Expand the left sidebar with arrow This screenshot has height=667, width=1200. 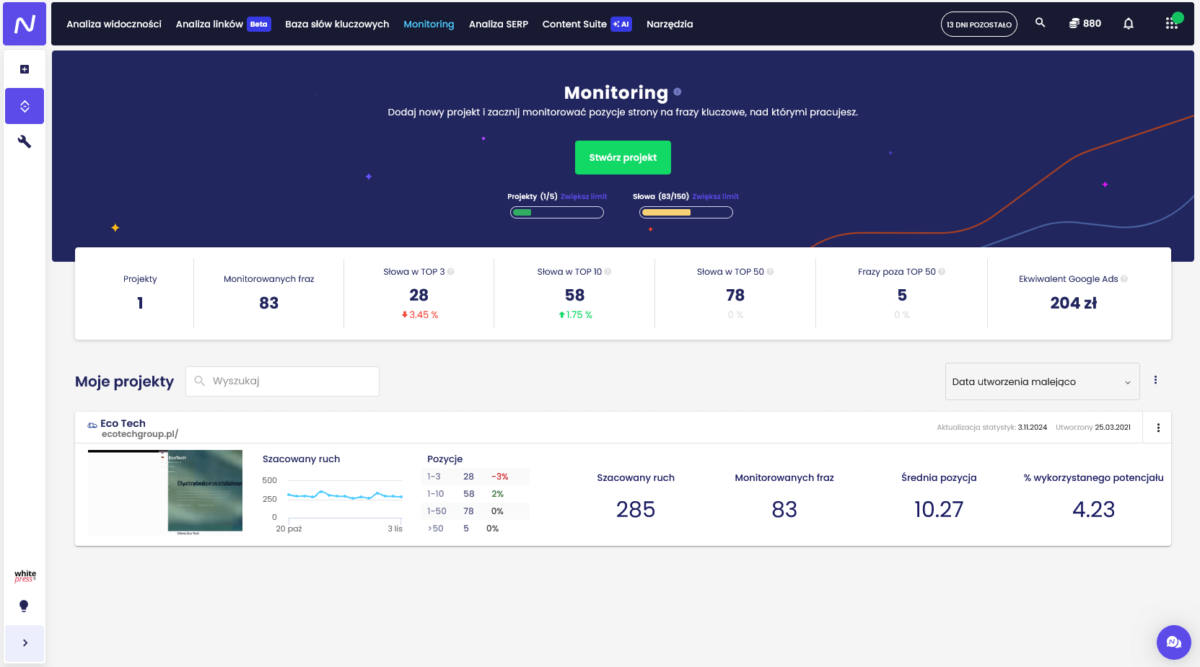tap(25, 642)
